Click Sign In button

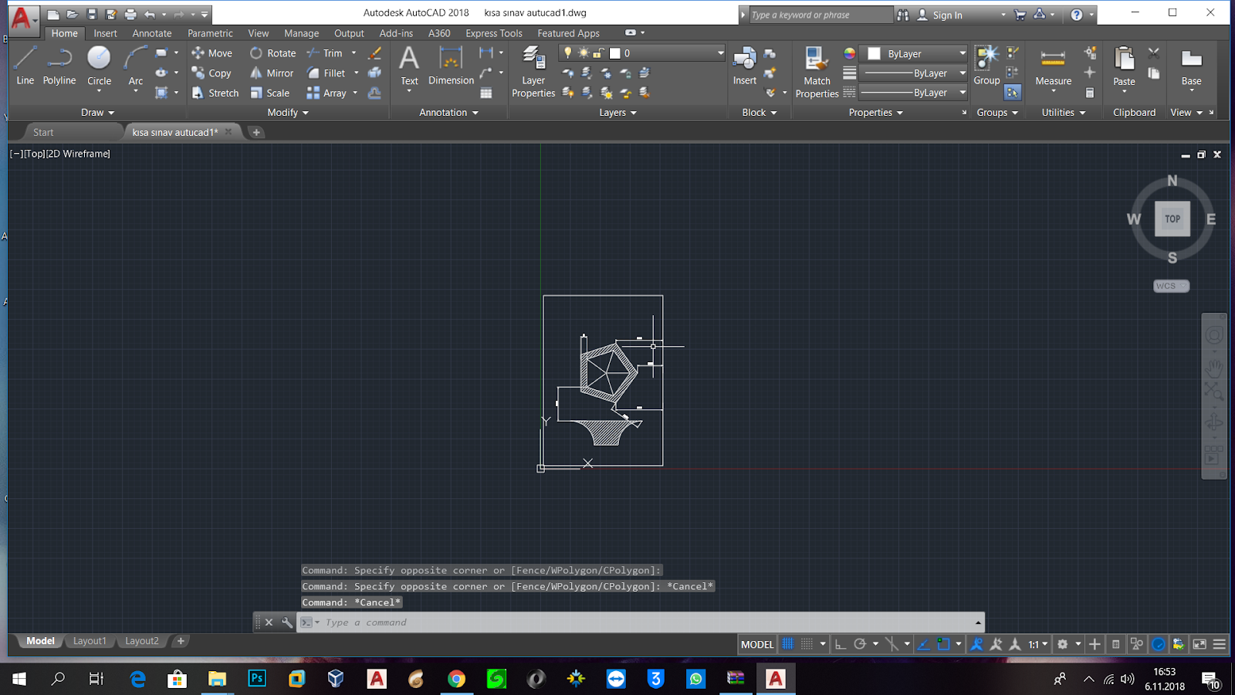pos(939,15)
